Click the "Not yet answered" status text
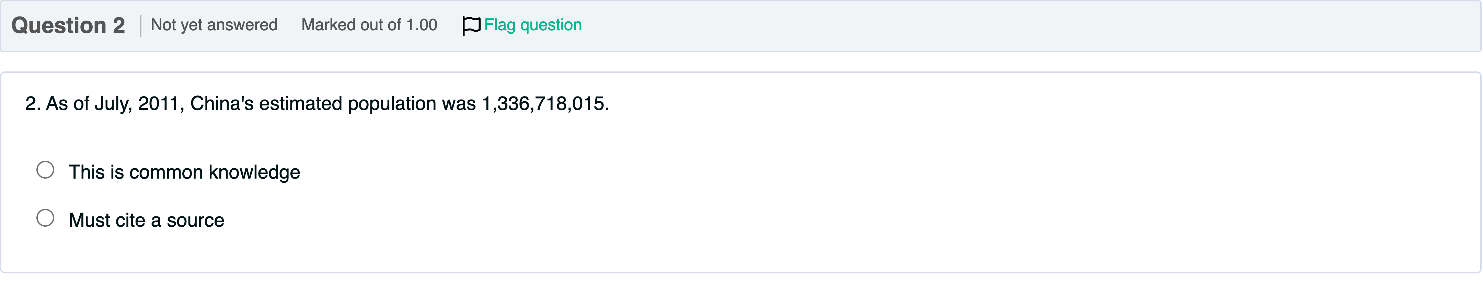Screen dimensions: 1483x294 pyautogui.click(x=214, y=25)
